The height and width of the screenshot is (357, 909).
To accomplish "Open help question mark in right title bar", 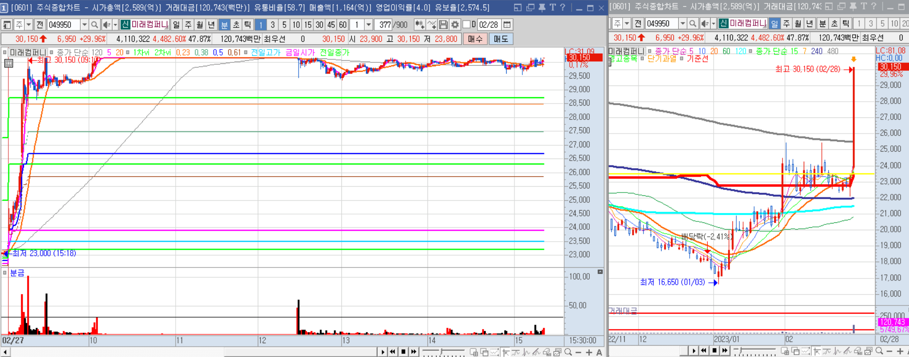I will point(874,6).
